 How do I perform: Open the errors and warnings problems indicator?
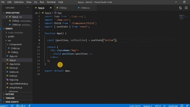point(21,106)
